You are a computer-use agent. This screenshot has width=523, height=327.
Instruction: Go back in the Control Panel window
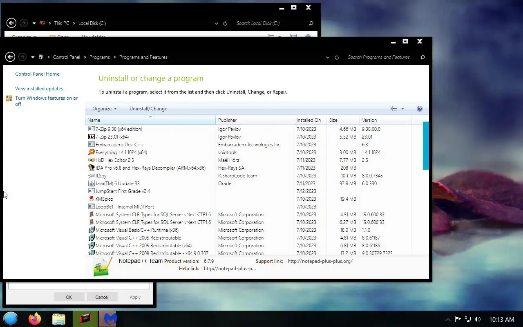[10, 57]
